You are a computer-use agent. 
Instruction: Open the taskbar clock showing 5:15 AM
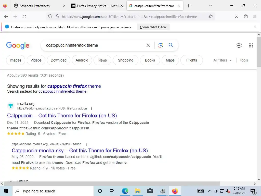pos(239,191)
